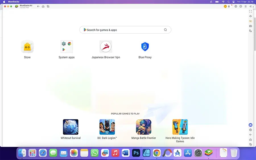The height and width of the screenshot is (160, 256).
Task: Click the home icon in side toolbar
Action: (x=250, y=140)
